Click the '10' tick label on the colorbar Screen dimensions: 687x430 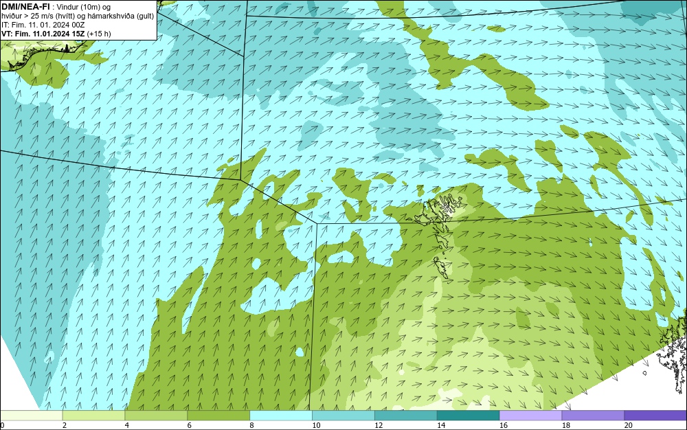316,425
